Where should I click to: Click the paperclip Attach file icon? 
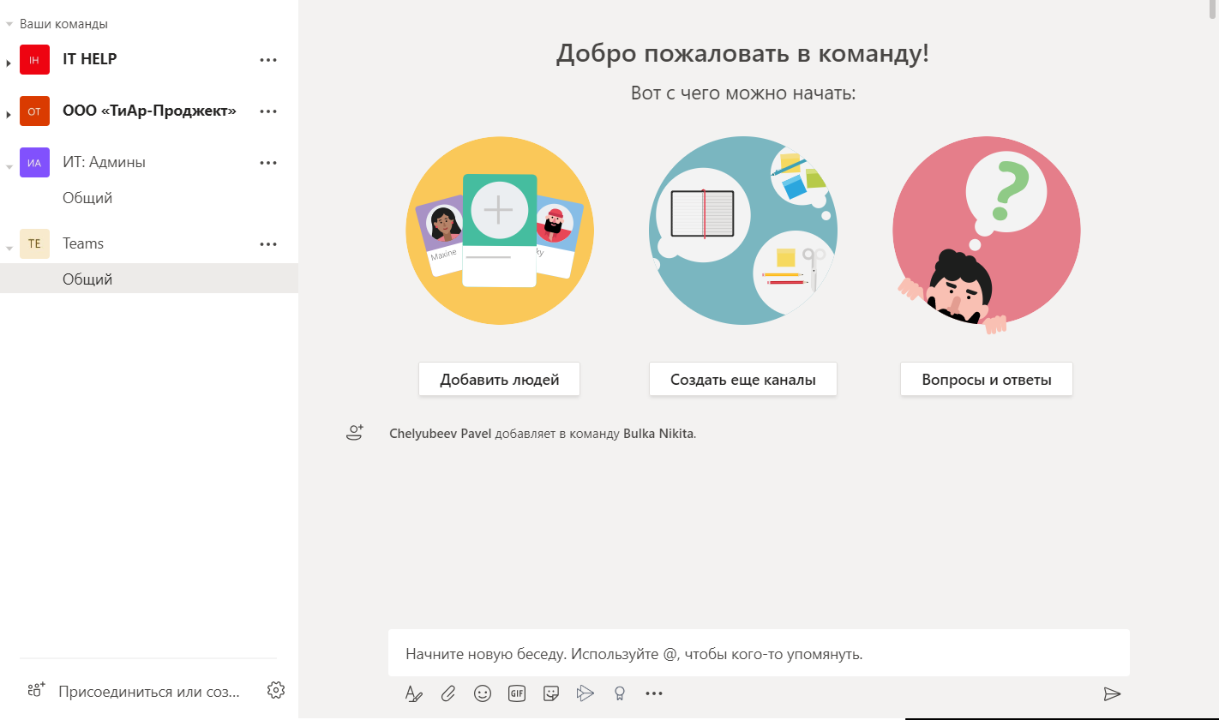click(x=447, y=693)
